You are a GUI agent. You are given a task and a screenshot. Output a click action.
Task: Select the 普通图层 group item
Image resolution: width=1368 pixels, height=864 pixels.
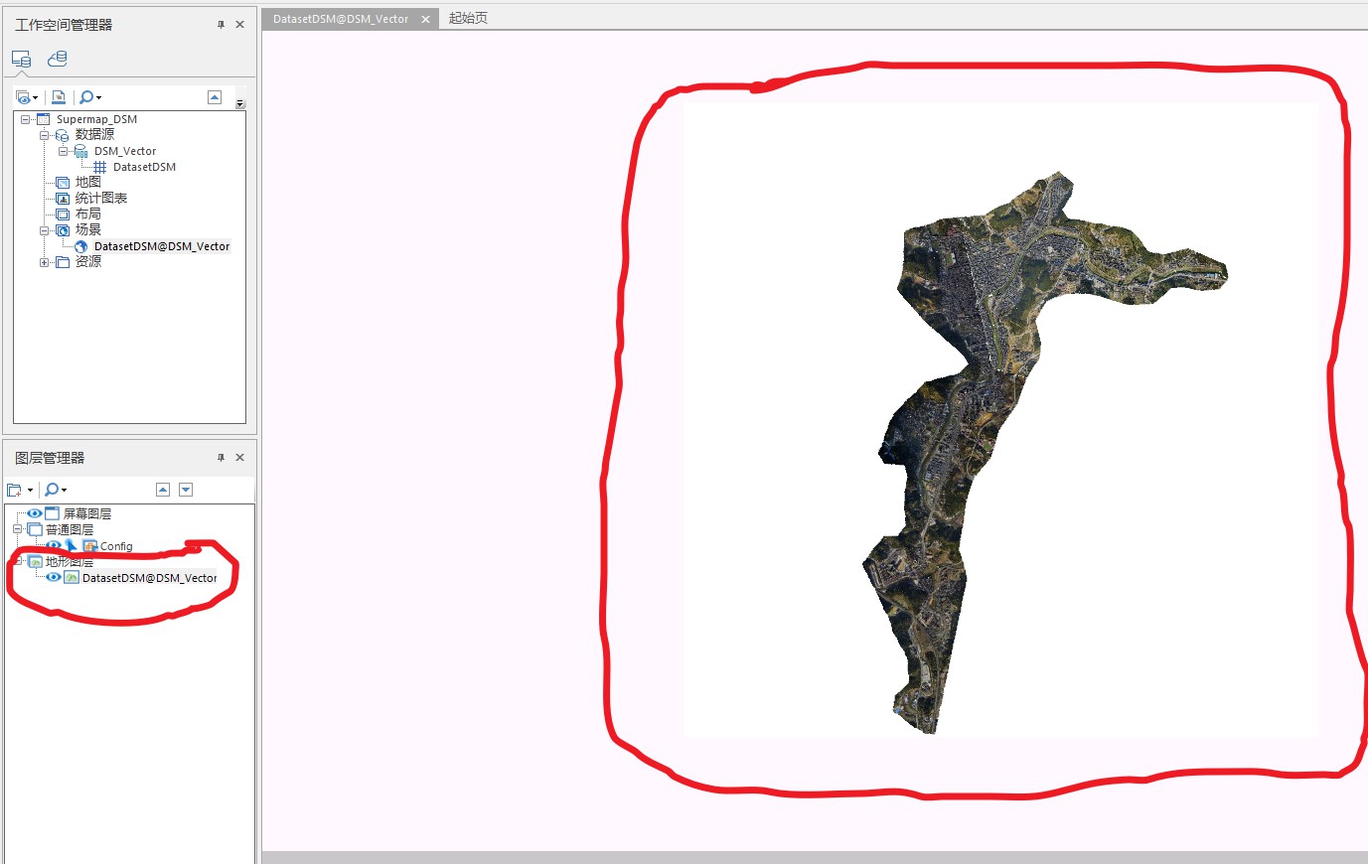(70, 529)
